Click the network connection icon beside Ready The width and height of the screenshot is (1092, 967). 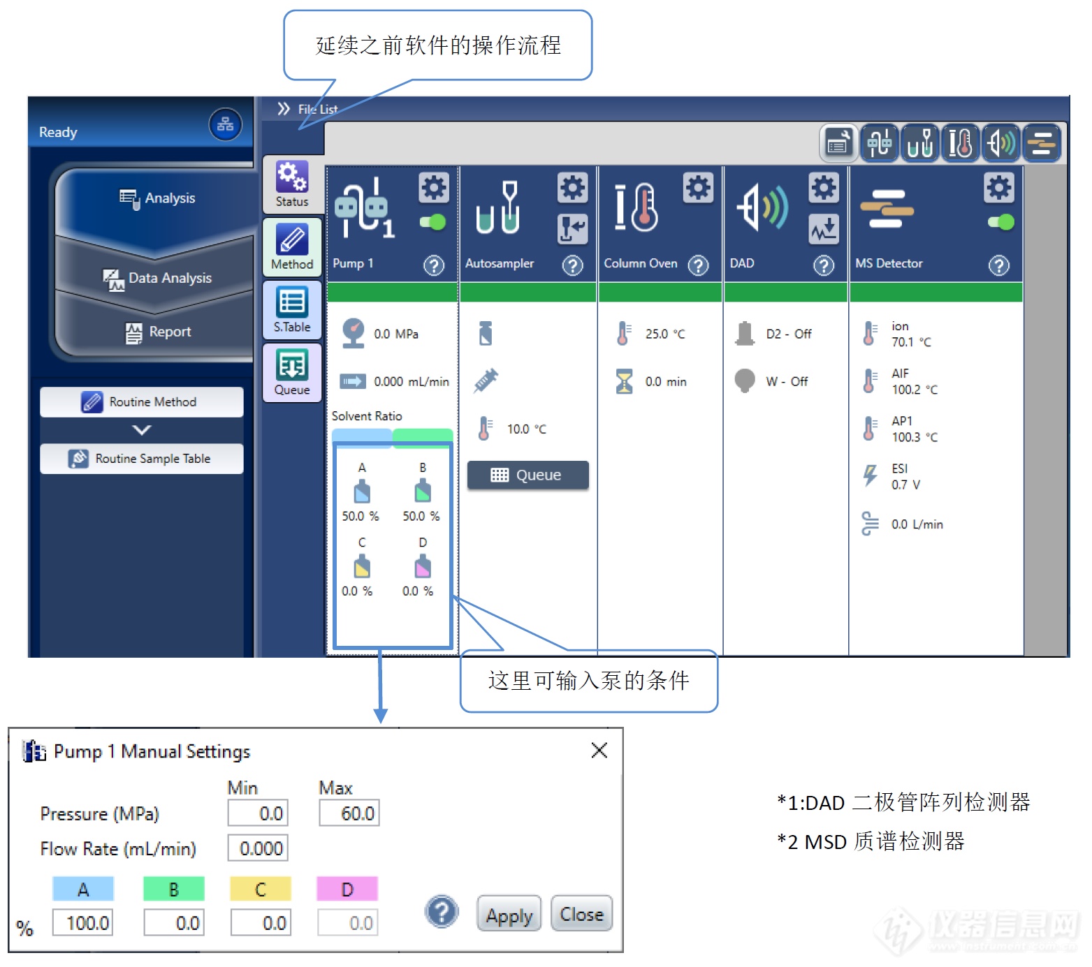[x=225, y=125]
